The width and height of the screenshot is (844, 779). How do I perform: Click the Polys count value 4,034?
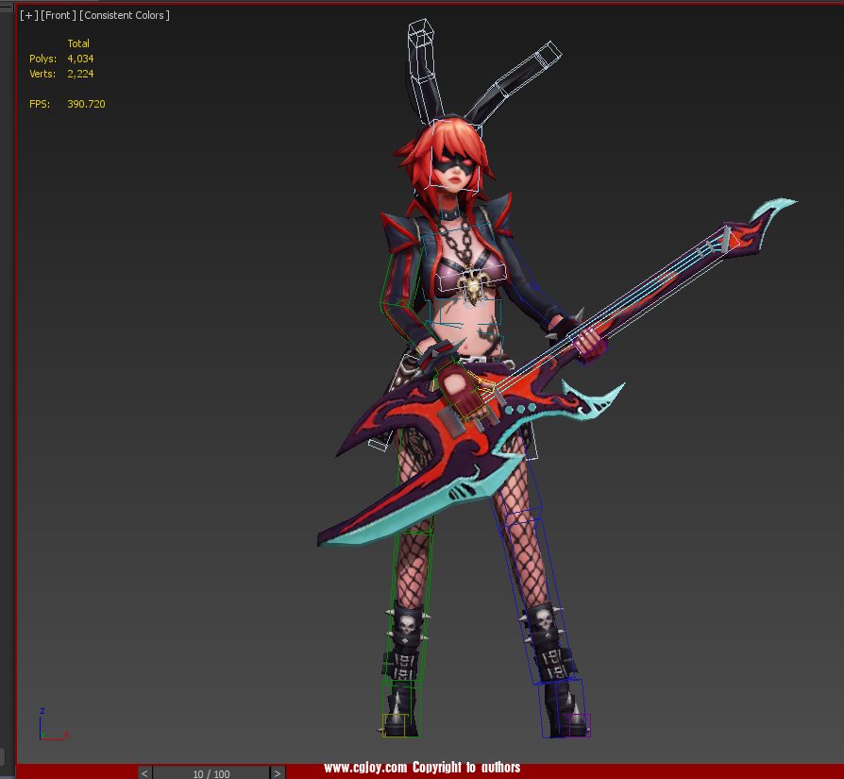pos(80,59)
